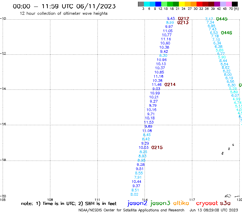Click the 8.99 wave height value
This screenshot has height=213, width=242.
point(170,23)
